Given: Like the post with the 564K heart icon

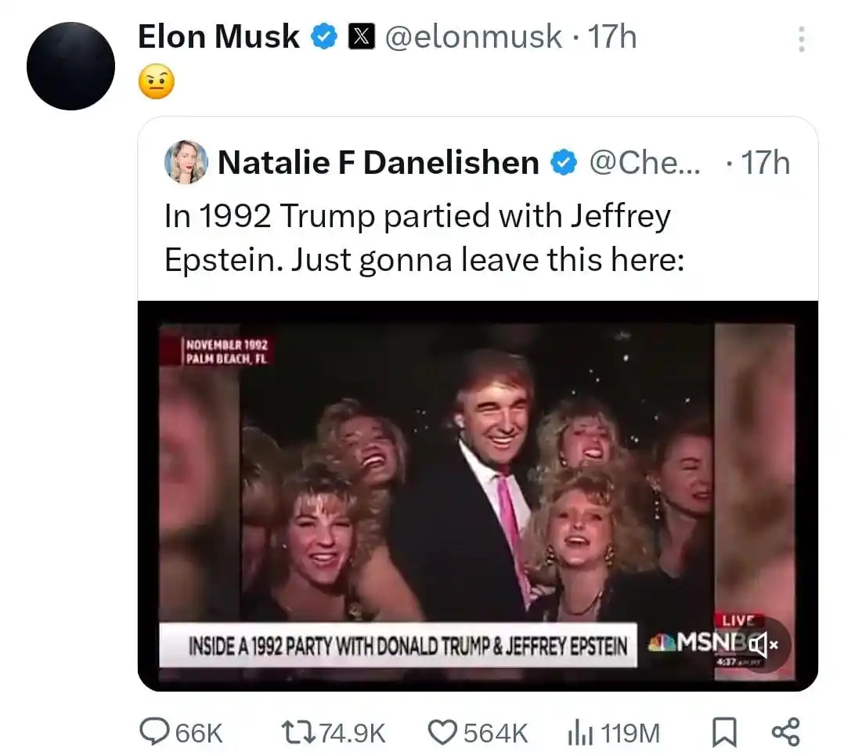Looking at the screenshot, I should [x=442, y=732].
